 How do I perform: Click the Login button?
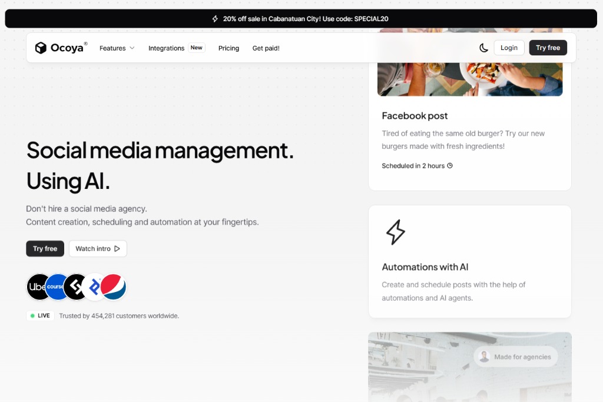point(509,48)
